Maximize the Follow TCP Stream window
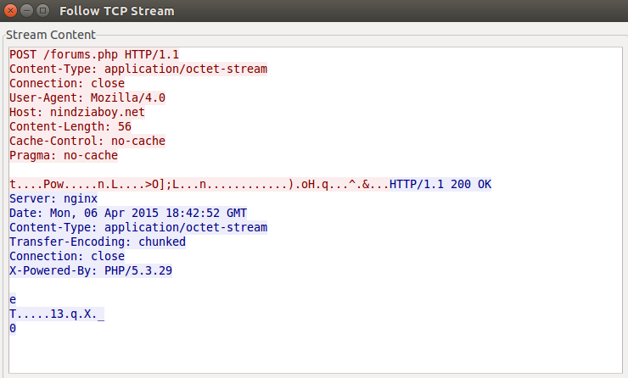This screenshot has height=378, width=628. pyautogui.click(x=42, y=12)
